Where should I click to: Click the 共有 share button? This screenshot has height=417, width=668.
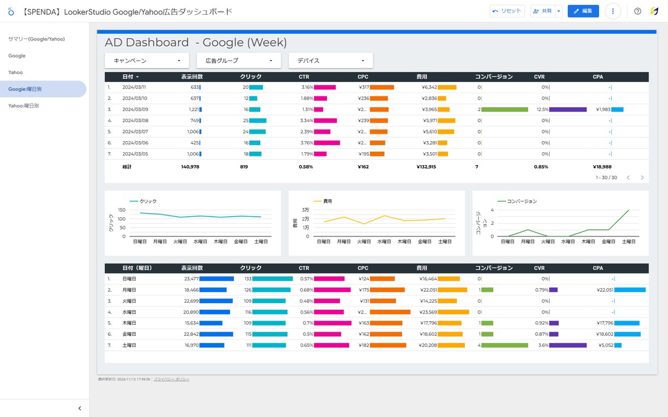tap(543, 11)
